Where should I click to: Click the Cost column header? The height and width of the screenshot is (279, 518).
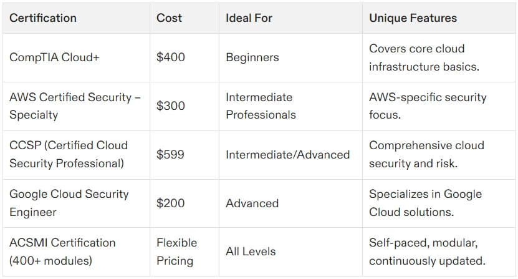pos(169,18)
